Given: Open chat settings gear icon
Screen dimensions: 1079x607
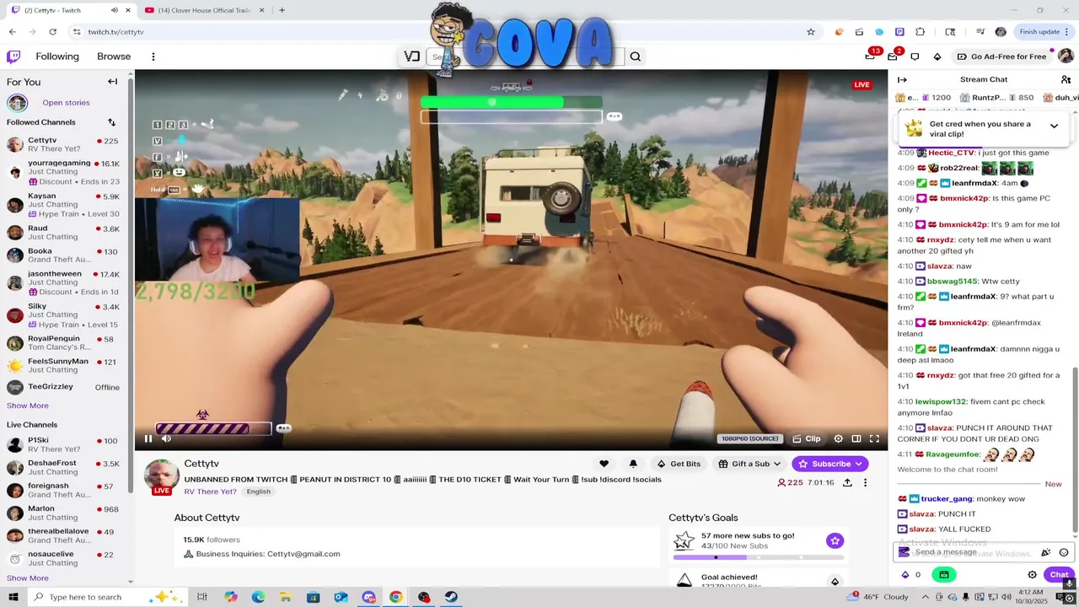Looking at the screenshot, I should pos(1032,575).
